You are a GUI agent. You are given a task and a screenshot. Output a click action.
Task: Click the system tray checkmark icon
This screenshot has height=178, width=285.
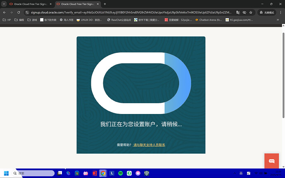click(x=249, y=173)
